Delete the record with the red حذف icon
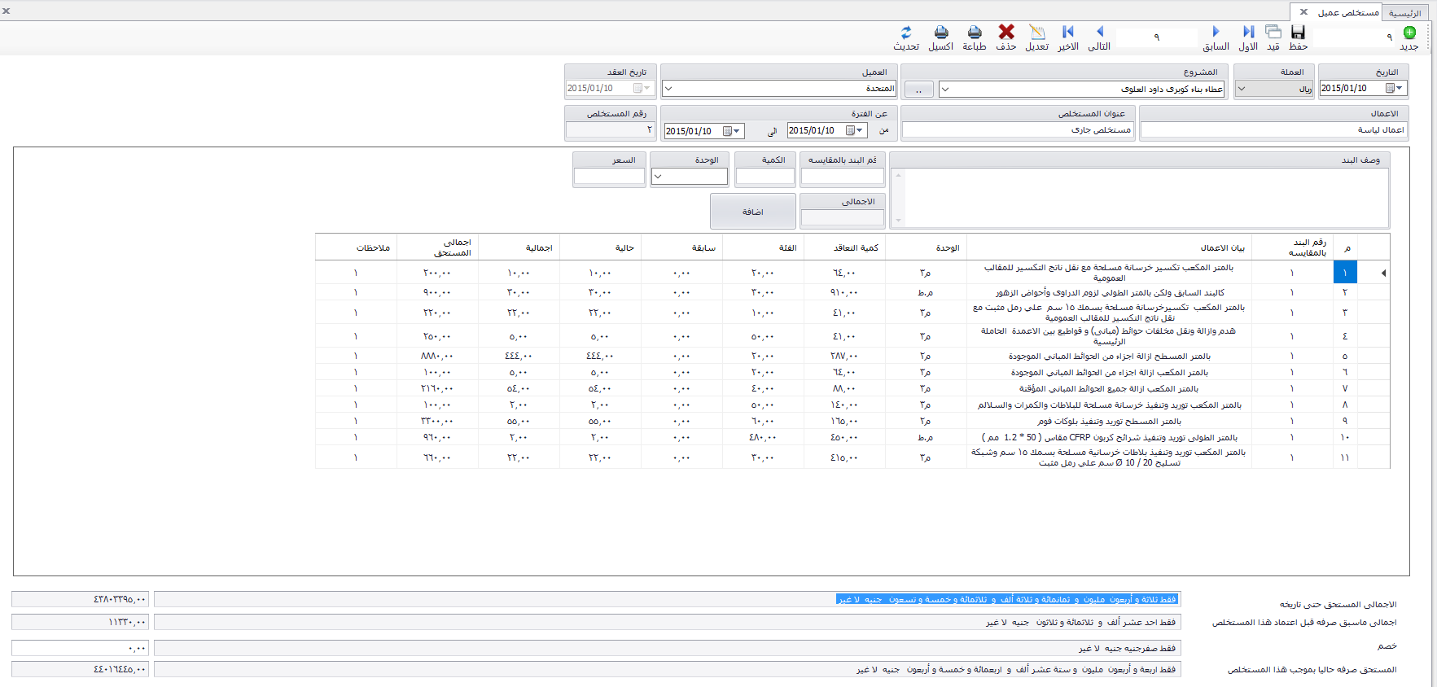 (1006, 33)
